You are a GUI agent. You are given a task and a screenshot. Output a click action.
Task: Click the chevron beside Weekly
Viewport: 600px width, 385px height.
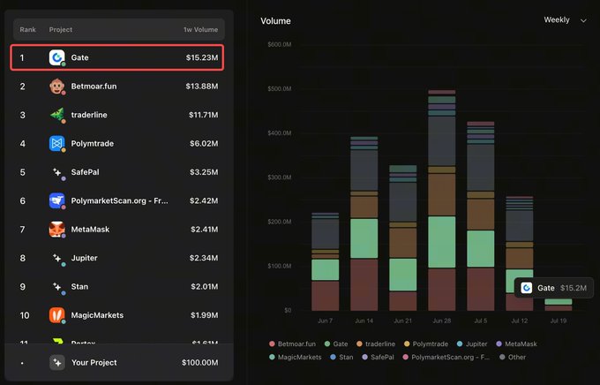tap(583, 20)
